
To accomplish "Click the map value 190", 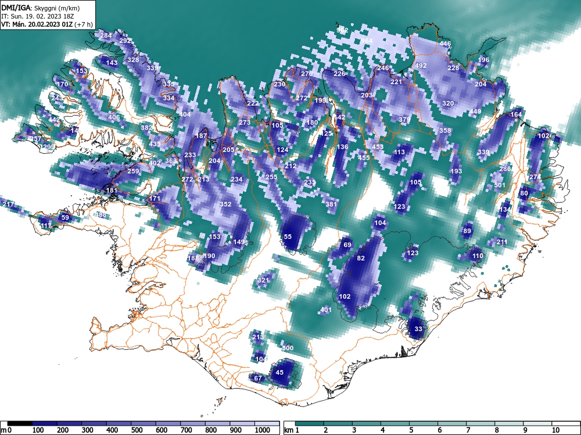I will pos(209,256).
